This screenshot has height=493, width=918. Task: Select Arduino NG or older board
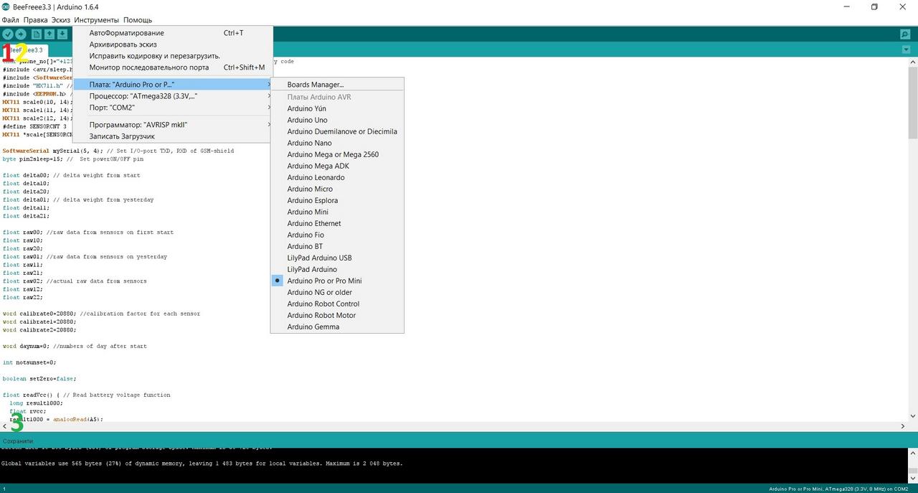(x=337, y=292)
